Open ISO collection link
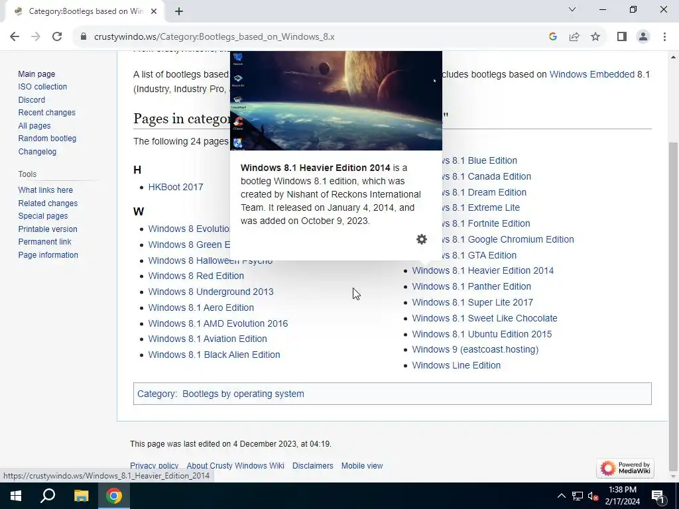This screenshot has height=509, width=679. tap(42, 87)
